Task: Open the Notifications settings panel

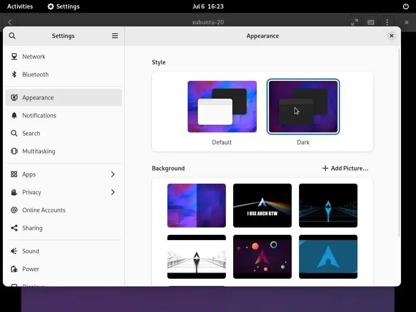Action: click(64, 115)
